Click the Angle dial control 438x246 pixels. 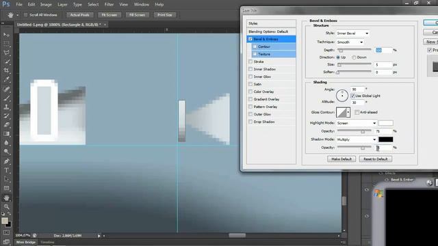point(342,96)
